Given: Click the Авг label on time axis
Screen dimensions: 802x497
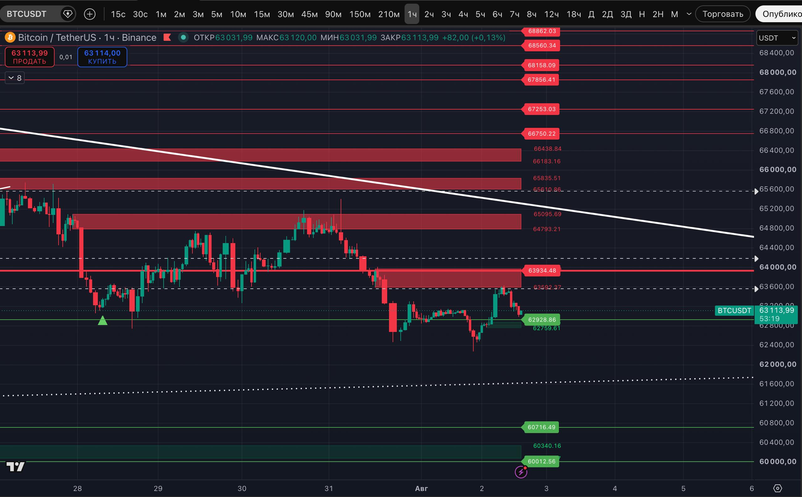Looking at the screenshot, I should pyautogui.click(x=421, y=489).
